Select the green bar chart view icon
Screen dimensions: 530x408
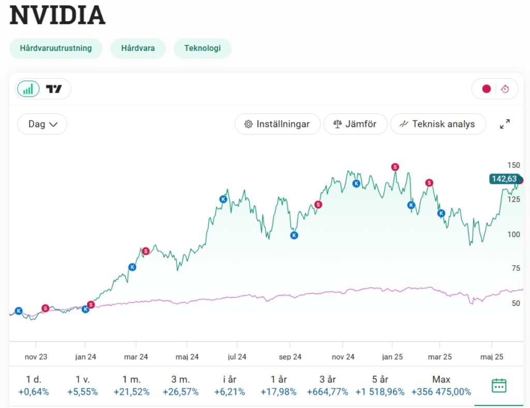28,89
